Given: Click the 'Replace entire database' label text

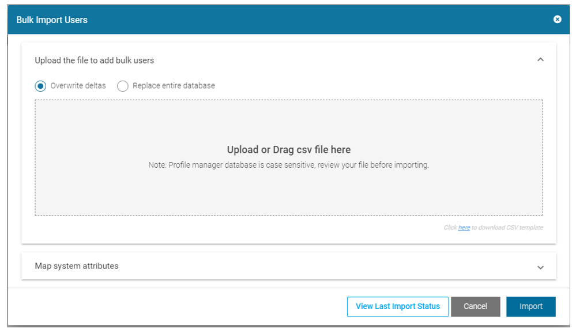Looking at the screenshot, I should click(174, 86).
